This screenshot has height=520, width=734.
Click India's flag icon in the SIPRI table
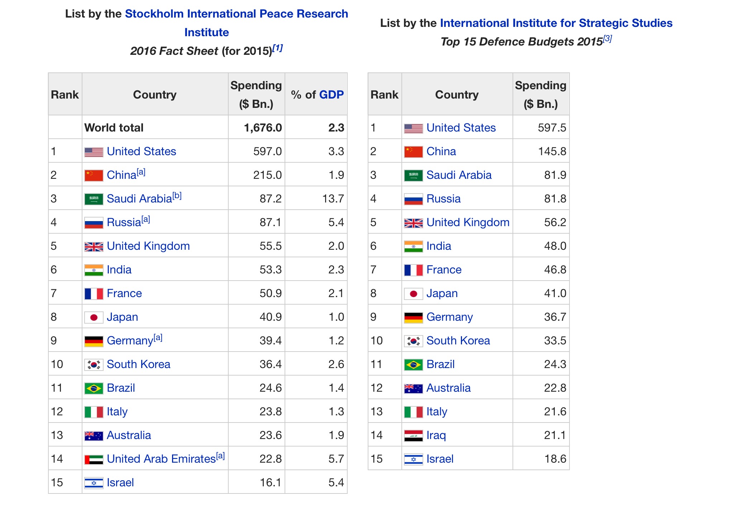94,270
